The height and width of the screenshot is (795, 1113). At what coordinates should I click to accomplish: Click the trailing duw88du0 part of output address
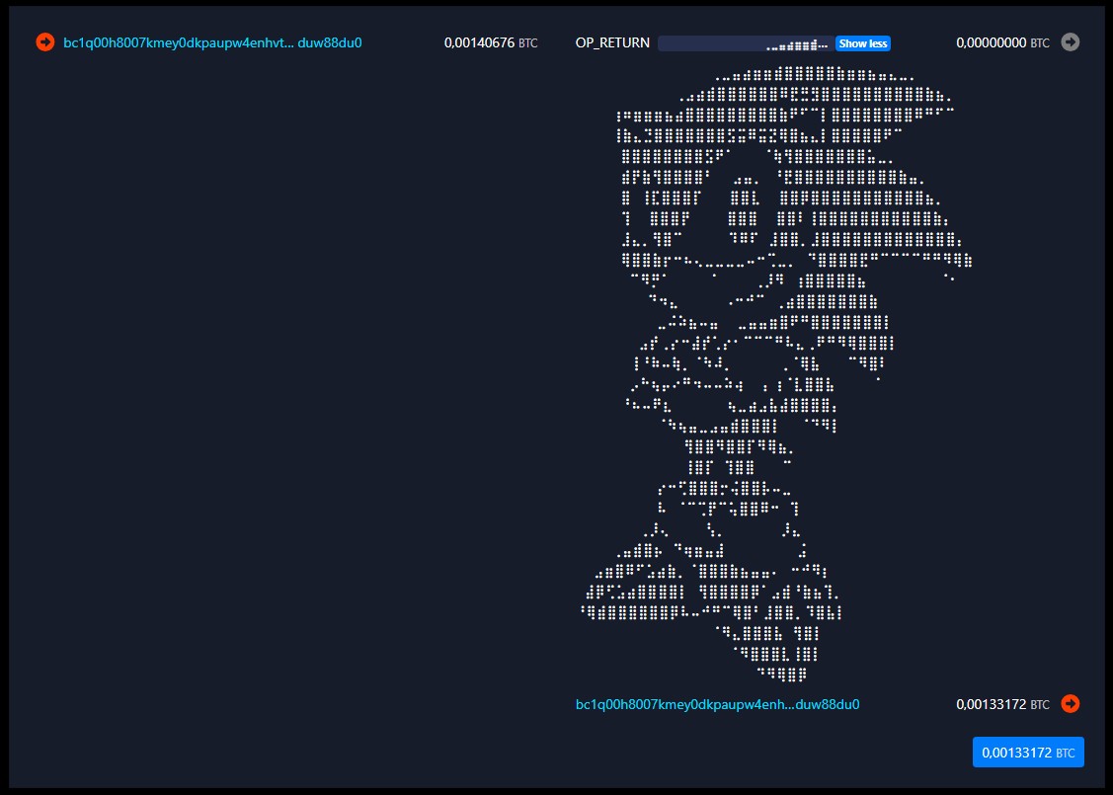point(827,705)
